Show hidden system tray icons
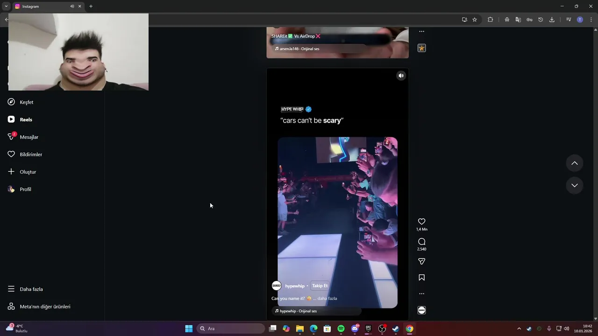 (519, 329)
